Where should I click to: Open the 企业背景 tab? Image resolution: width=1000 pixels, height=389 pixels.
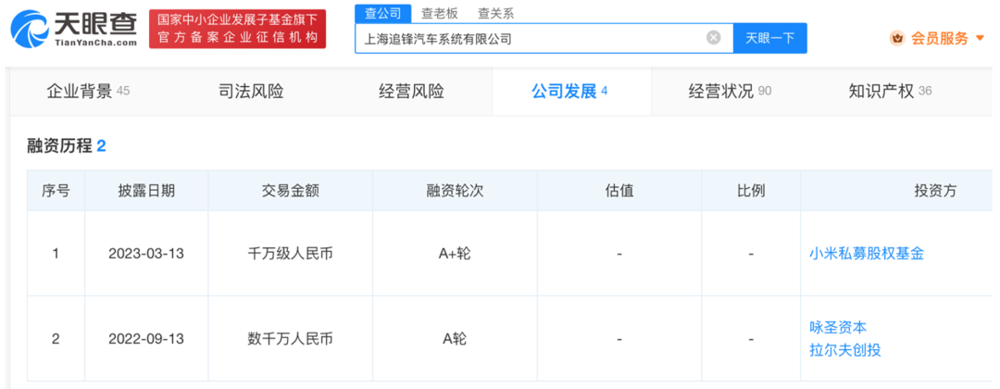[88, 91]
